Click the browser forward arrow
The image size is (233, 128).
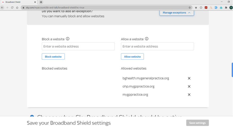[x=7, y=7]
